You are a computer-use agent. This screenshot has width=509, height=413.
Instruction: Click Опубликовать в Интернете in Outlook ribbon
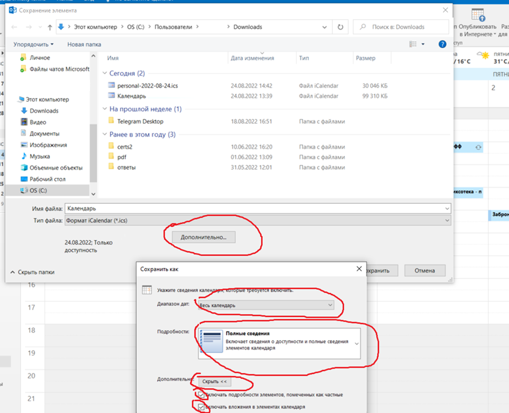478,24
